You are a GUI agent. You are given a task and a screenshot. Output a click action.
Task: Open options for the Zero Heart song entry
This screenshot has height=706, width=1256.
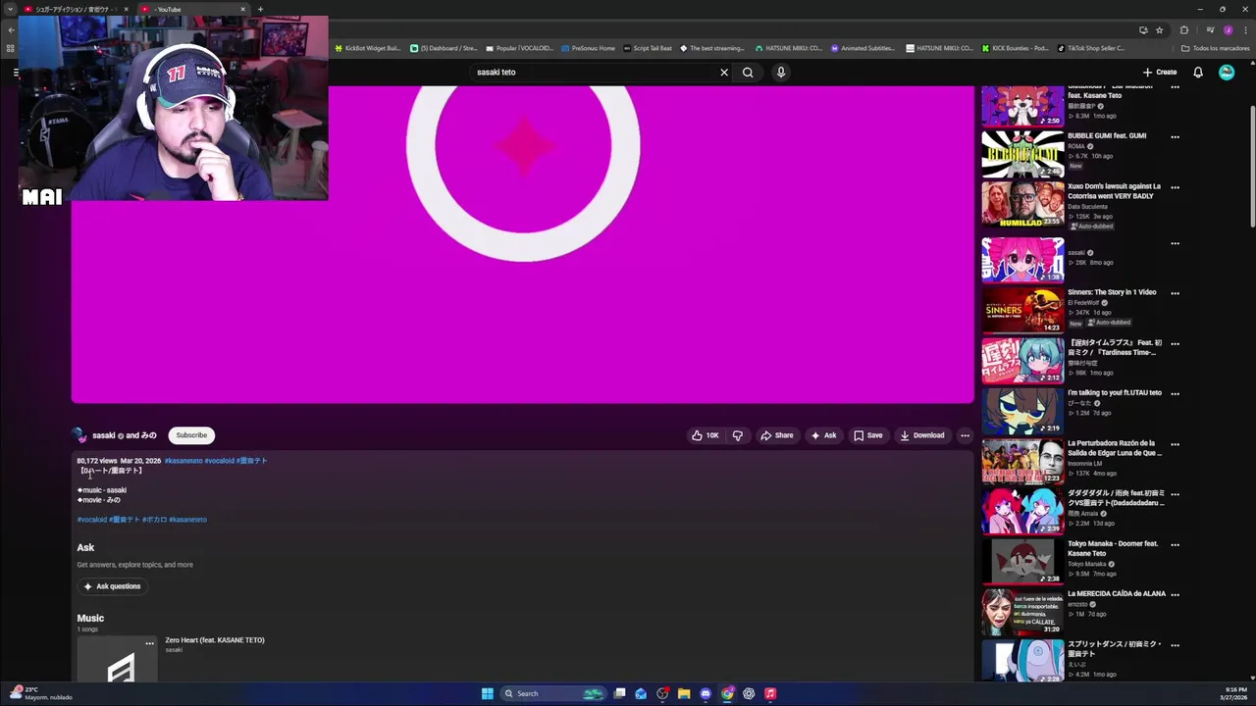tap(149, 643)
